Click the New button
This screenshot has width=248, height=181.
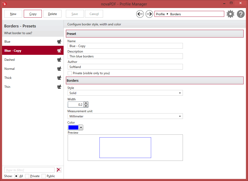pyautogui.click(x=13, y=14)
